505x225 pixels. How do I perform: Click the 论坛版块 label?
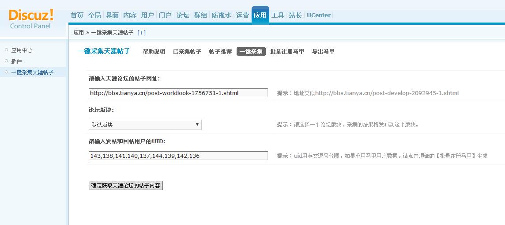coord(101,110)
